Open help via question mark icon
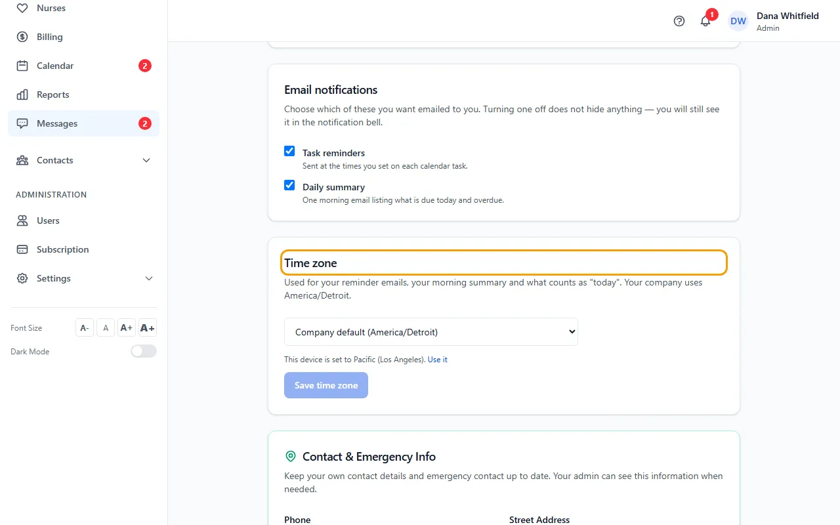The width and height of the screenshot is (840, 525). [679, 21]
